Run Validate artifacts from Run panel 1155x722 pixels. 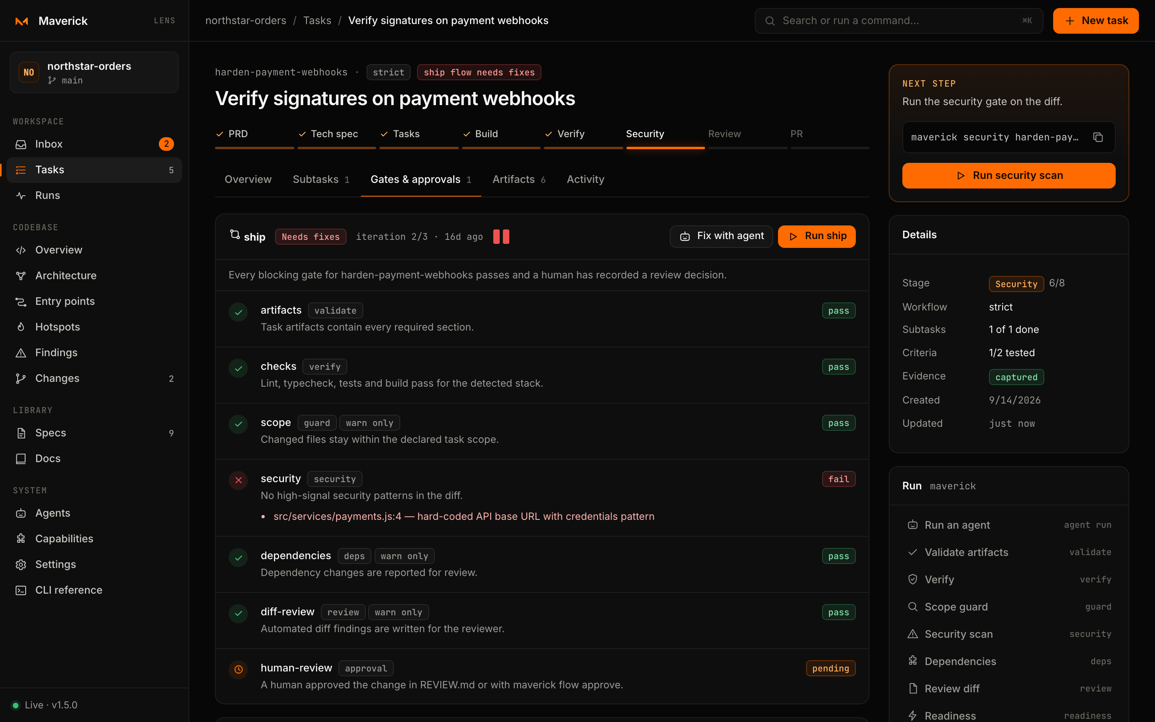pos(1009,552)
